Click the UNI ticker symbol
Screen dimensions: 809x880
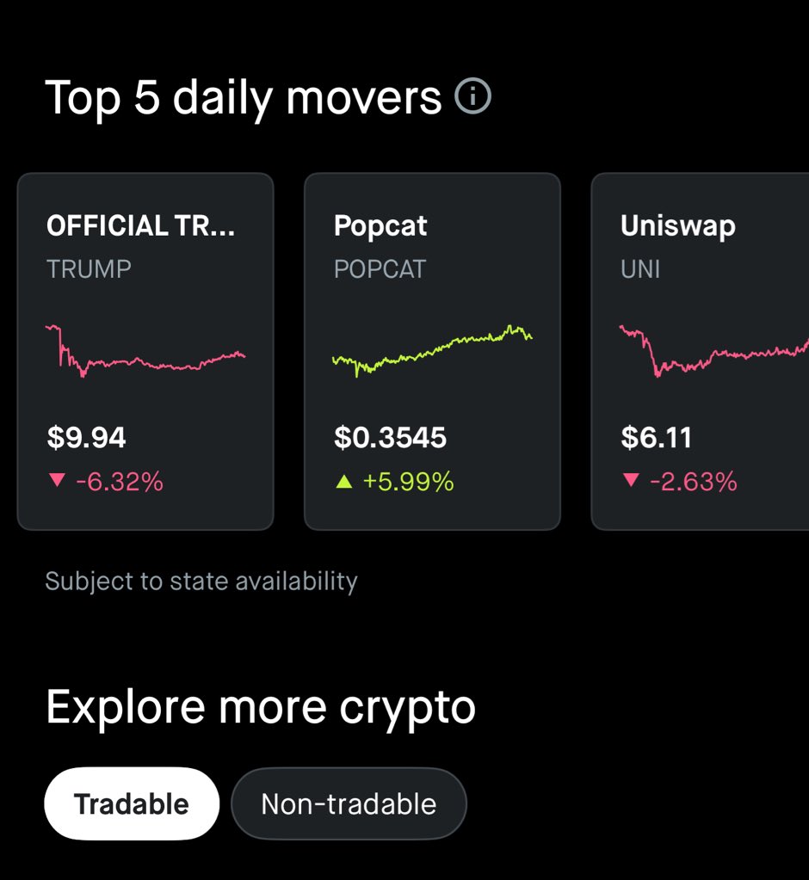640,269
